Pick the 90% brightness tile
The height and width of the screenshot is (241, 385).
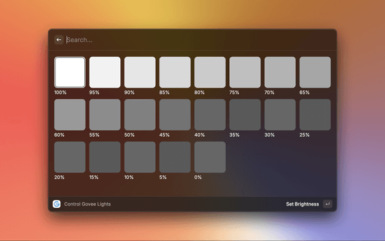(x=140, y=72)
